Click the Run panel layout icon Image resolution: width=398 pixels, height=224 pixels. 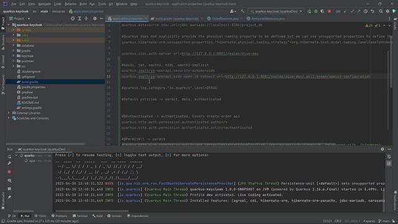[9, 189]
